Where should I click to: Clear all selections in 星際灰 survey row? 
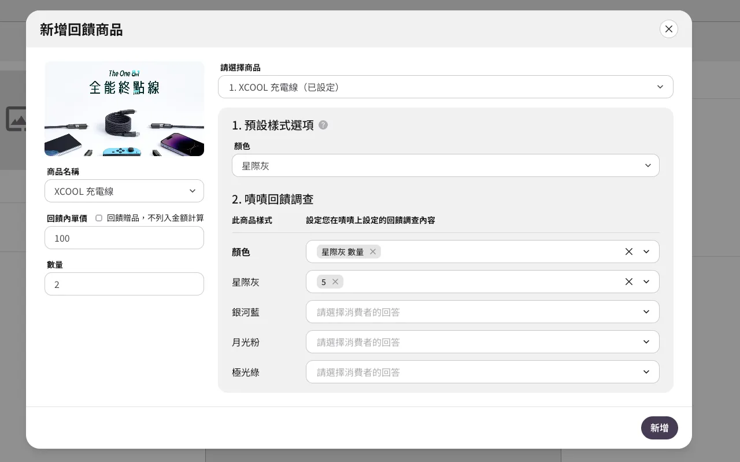pos(629,282)
